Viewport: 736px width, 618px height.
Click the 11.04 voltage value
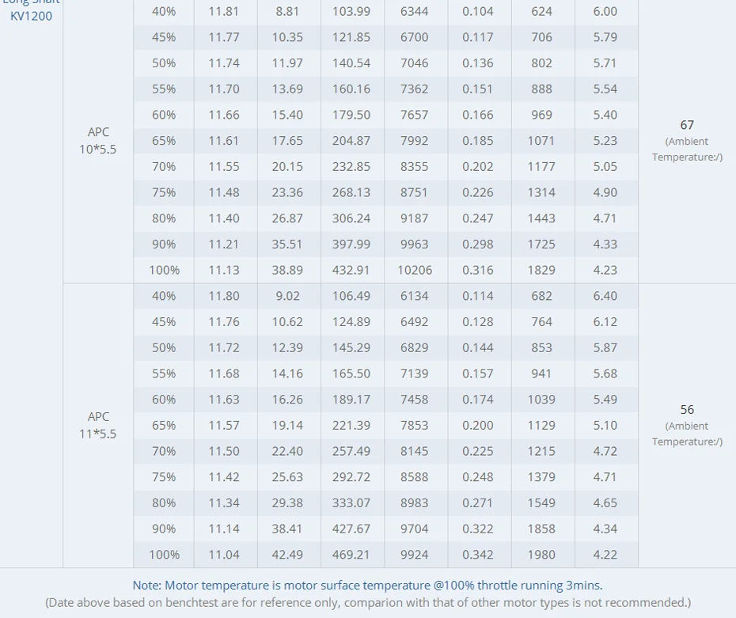[224, 555]
